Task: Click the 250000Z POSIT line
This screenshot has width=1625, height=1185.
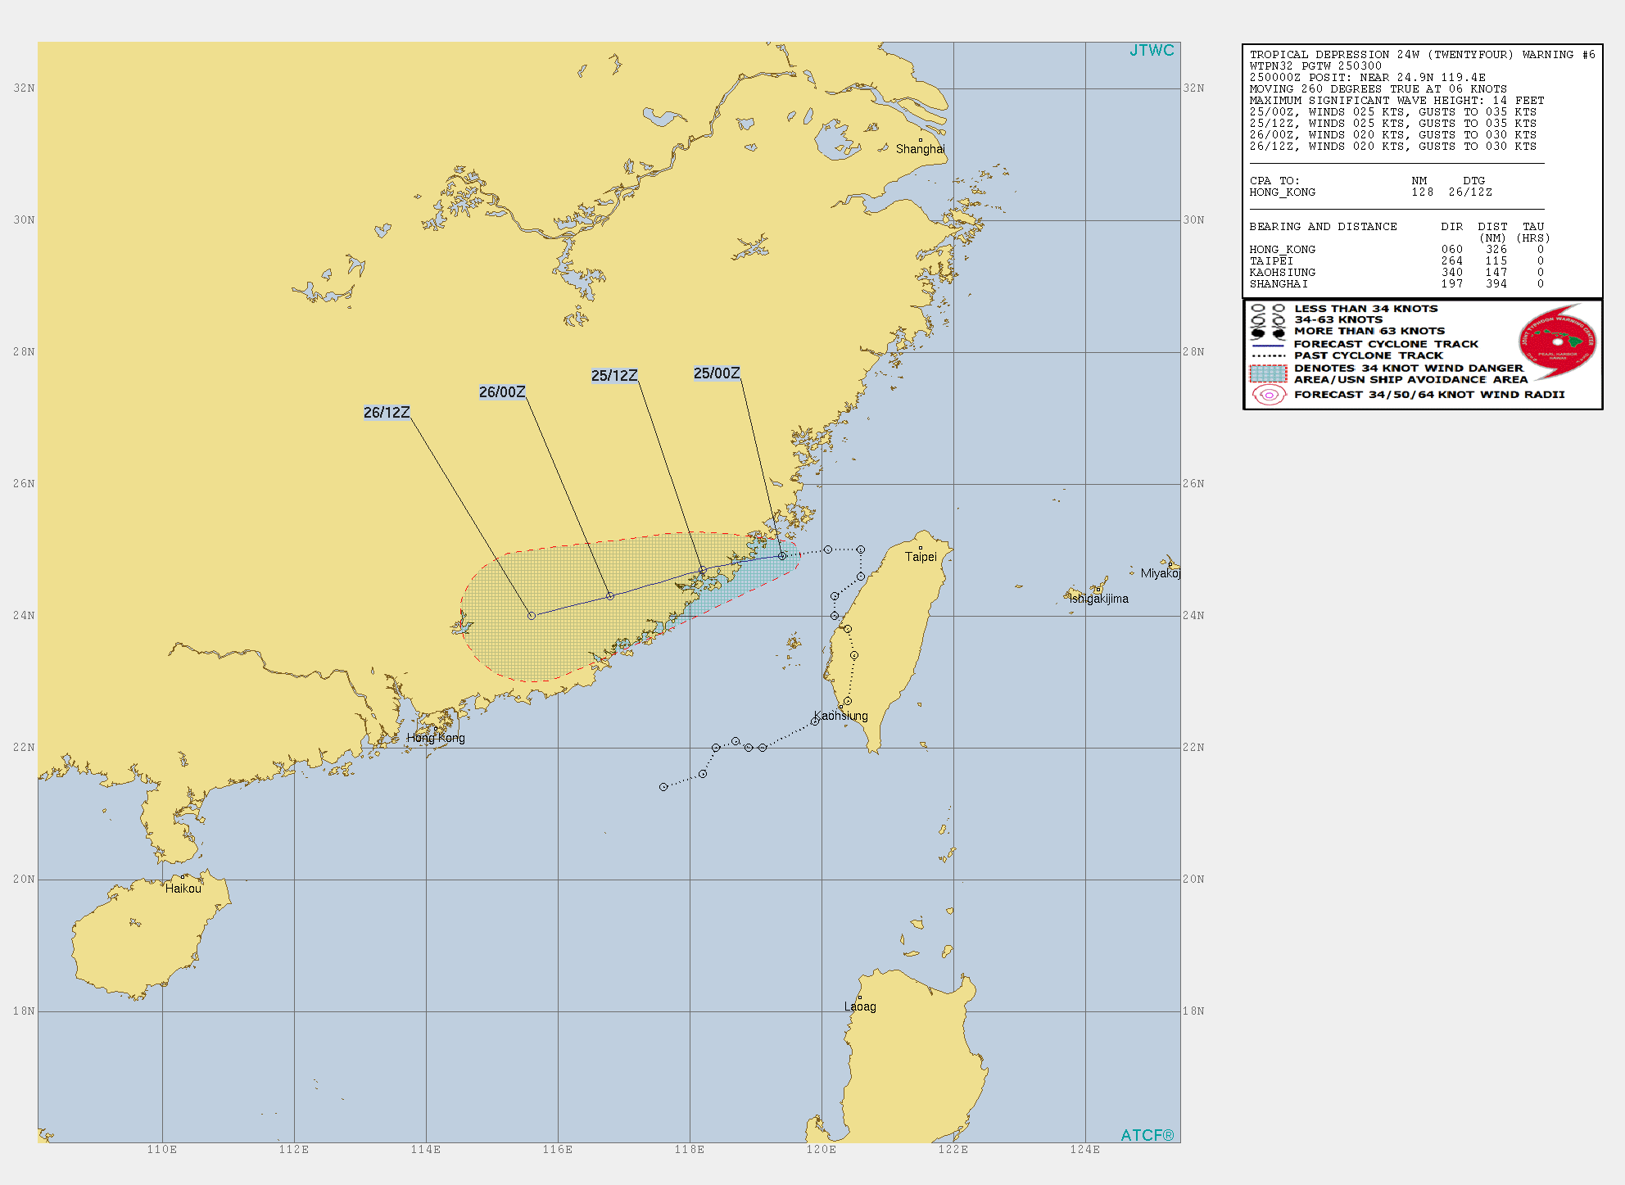Action: [1367, 78]
